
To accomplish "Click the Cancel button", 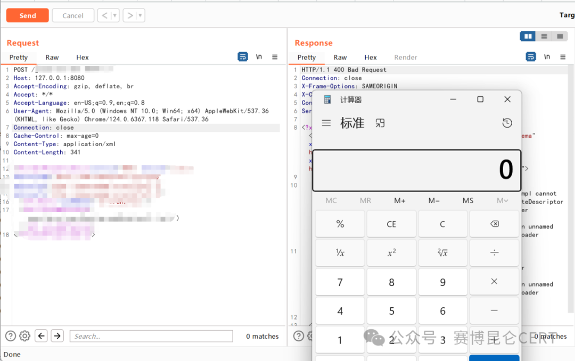I will pyautogui.click(x=73, y=15).
